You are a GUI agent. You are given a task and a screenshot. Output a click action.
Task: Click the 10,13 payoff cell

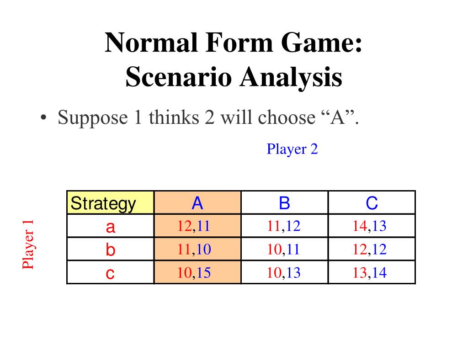pos(284,272)
